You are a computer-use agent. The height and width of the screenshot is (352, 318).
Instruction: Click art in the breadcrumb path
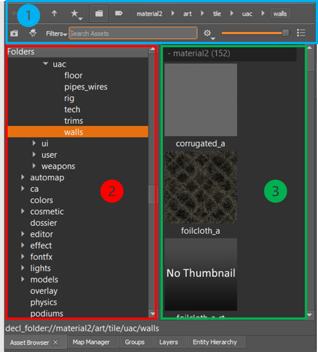(x=187, y=14)
